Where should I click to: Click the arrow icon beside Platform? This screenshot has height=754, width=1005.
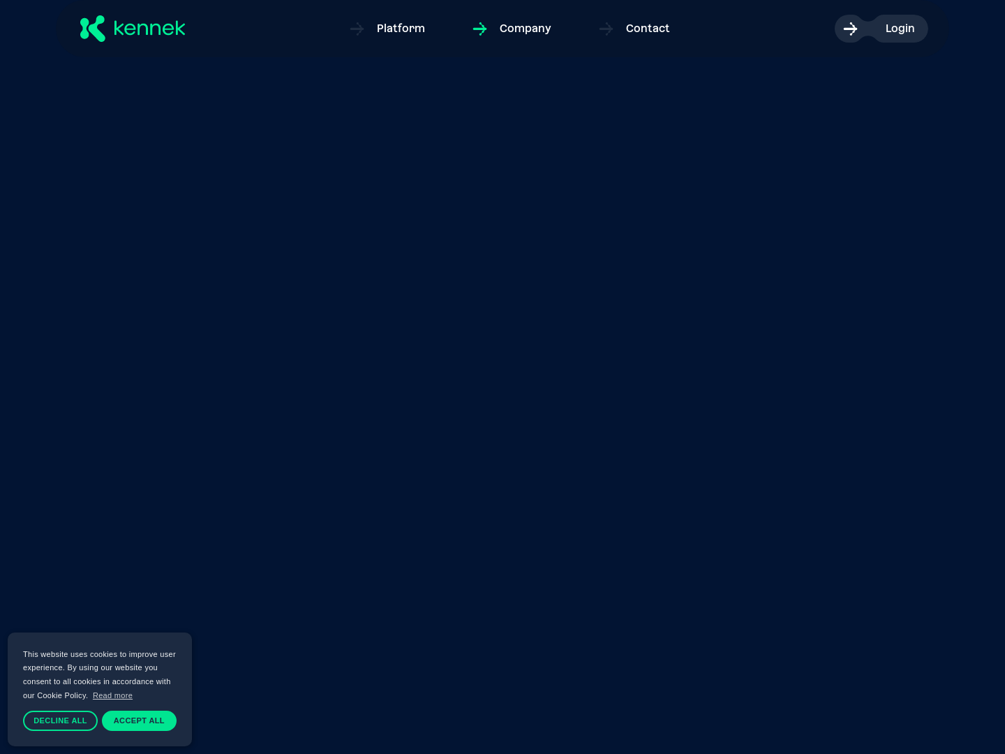[x=357, y=29]
